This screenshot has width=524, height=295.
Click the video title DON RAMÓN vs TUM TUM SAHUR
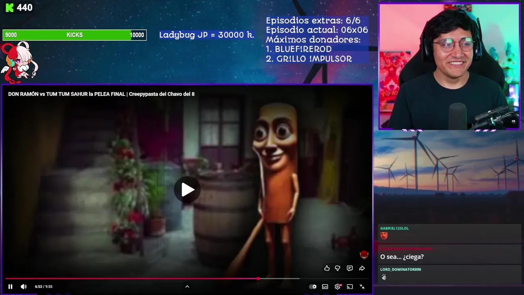coord(101,94)
